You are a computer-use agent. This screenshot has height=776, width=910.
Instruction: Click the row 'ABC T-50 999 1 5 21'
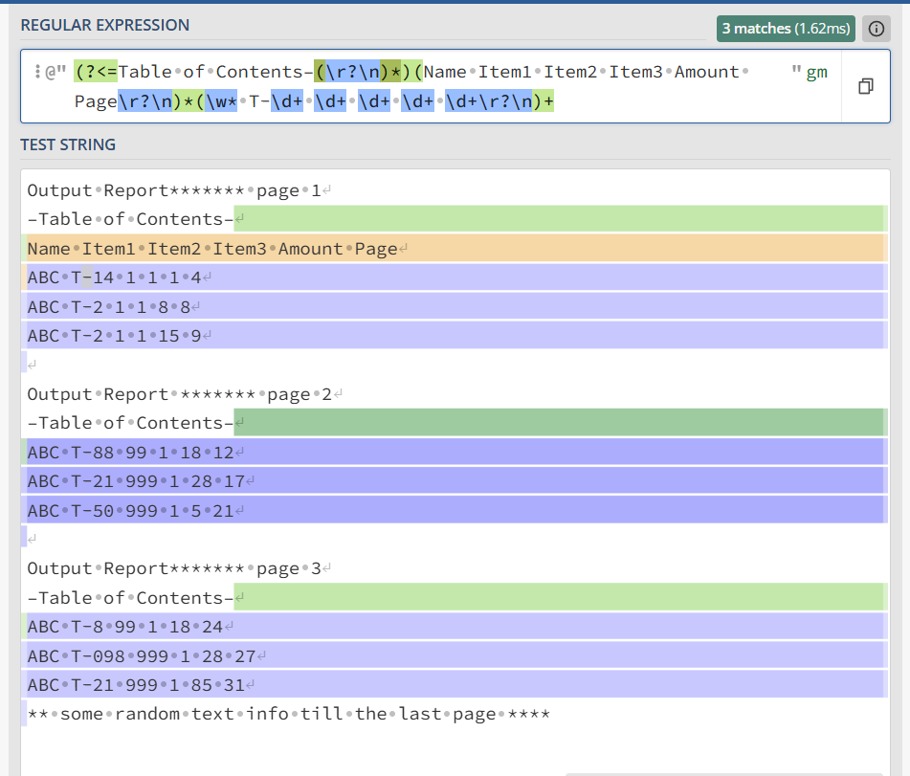(x=130, y=511)
